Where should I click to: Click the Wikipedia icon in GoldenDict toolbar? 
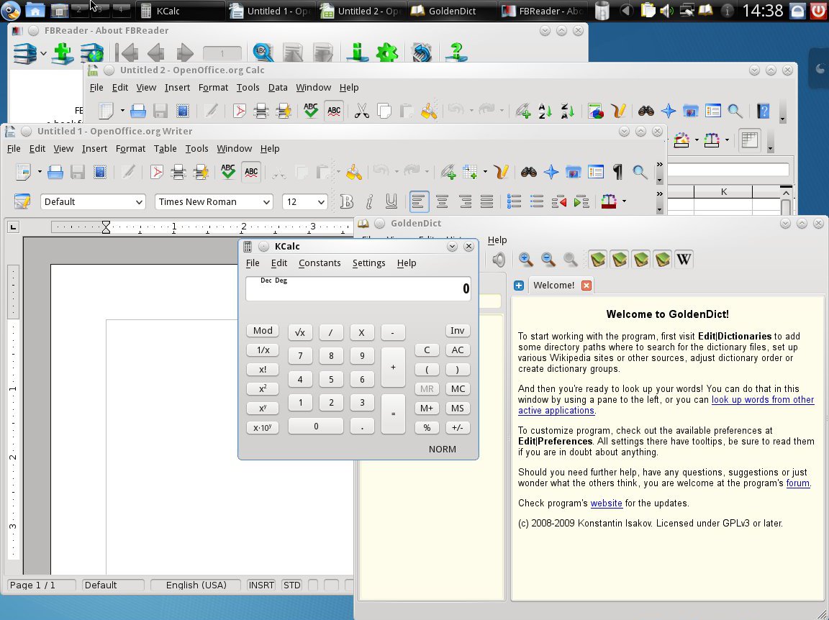[684, 259]
